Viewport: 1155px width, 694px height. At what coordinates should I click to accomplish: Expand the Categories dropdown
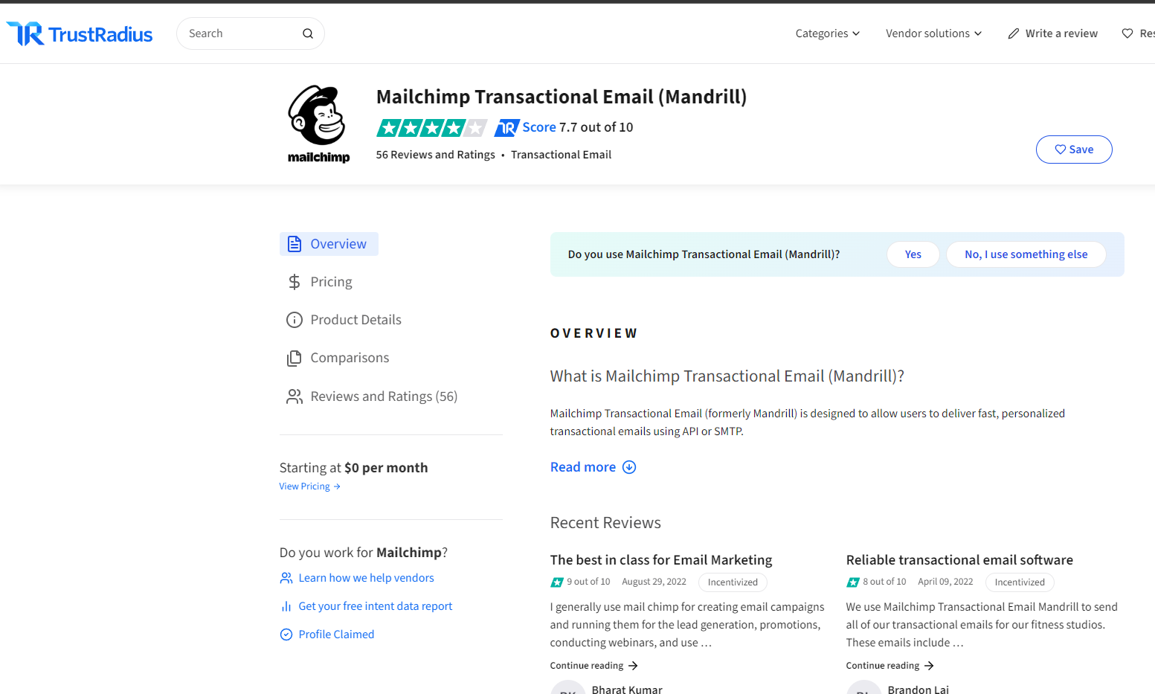(x=827, y=33)
